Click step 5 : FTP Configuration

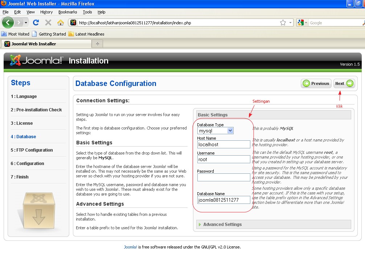[32, 150]
